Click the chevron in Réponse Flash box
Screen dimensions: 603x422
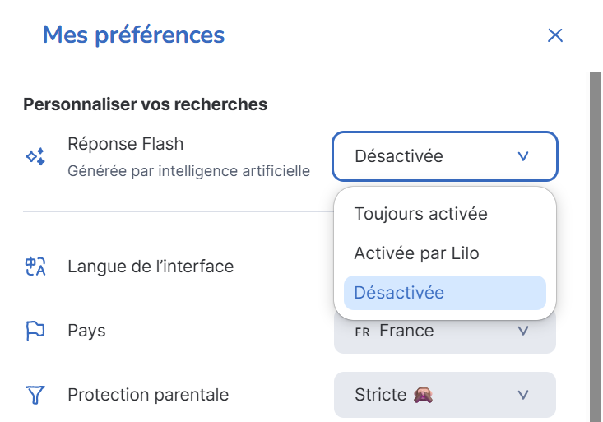[523, 156]
